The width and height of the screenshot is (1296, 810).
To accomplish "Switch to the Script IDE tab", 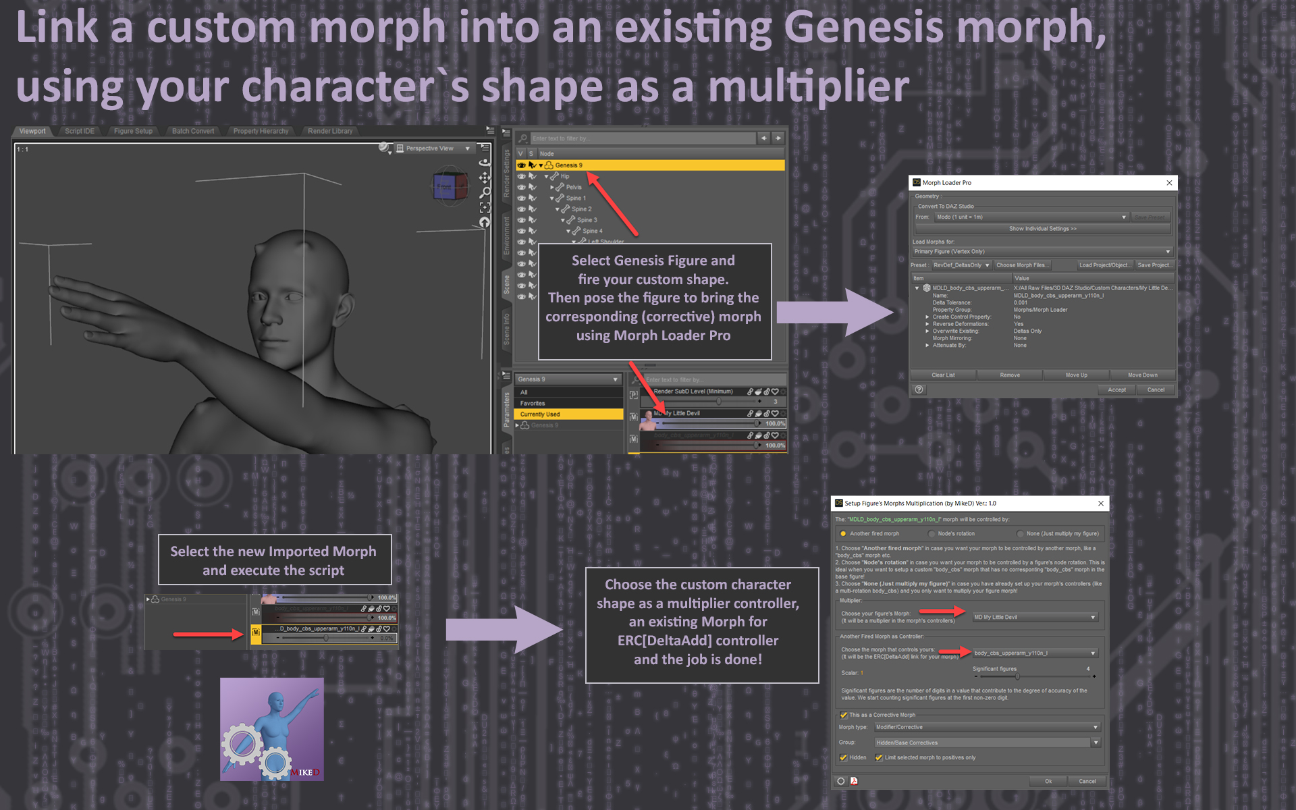I will (x=79, y=131).
